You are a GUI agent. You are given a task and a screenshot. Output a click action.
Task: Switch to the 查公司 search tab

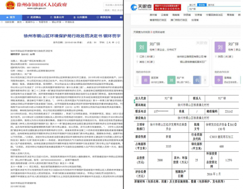pyautogui.click(x=192, y=5)
